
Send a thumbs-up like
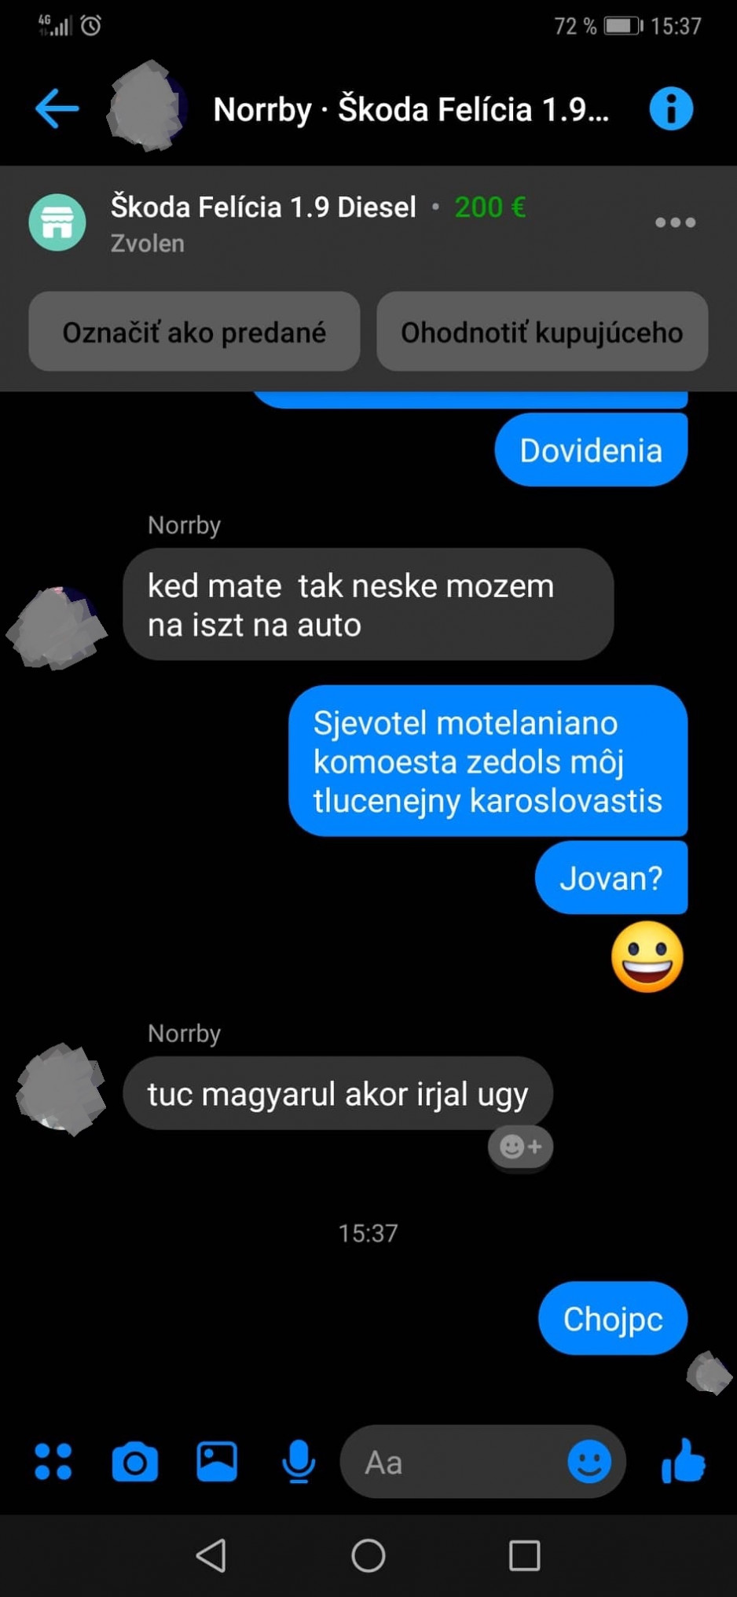[x=683, y=1461]
